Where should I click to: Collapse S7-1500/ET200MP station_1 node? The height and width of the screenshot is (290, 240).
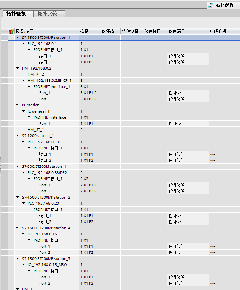tap(17, 38)
